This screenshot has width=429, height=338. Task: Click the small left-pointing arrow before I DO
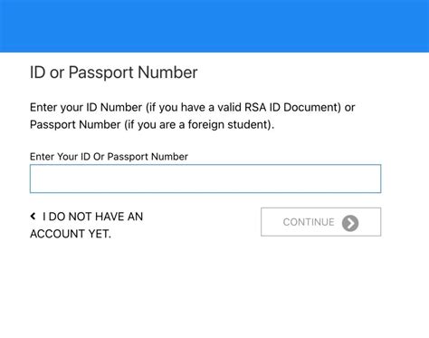pyautogui.click(x=33, y=216)
